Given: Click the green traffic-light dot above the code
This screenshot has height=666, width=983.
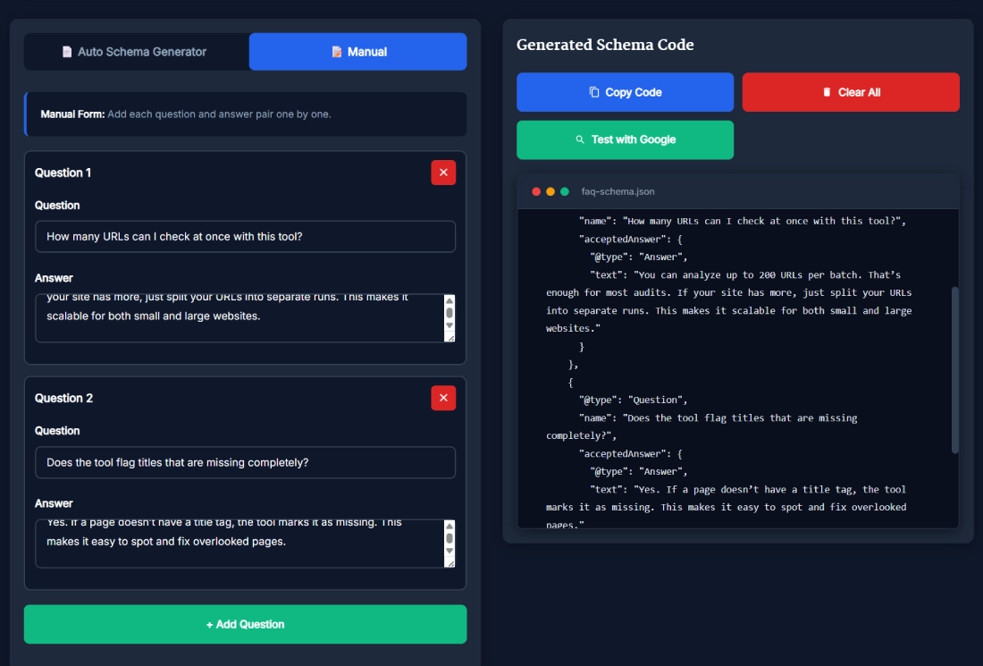Looking at the screenshot, I should [x=565, y=191].
